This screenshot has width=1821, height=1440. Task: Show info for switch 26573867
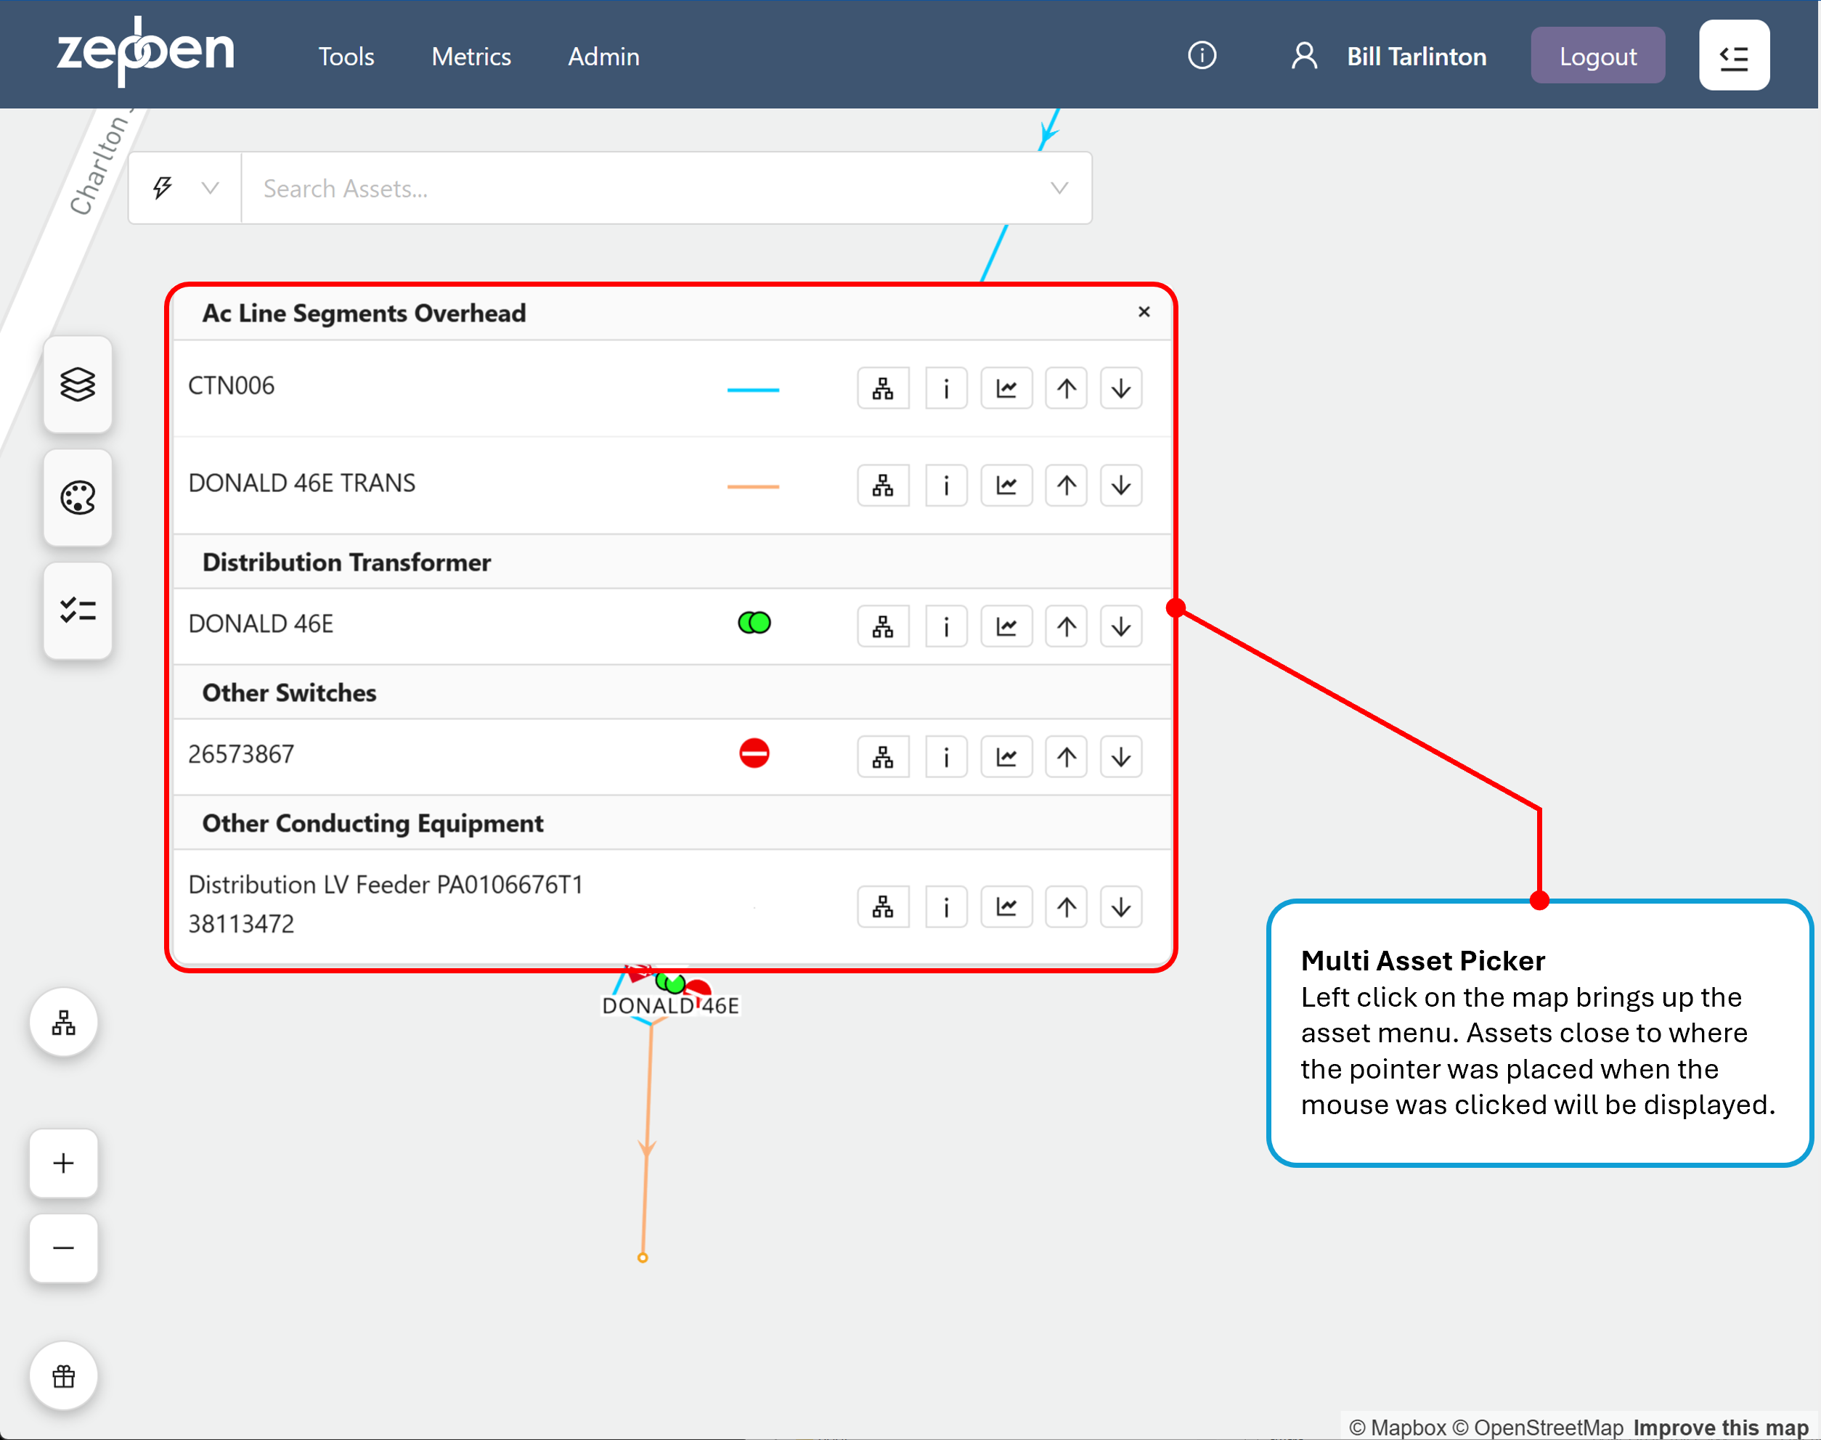point(946,757)
